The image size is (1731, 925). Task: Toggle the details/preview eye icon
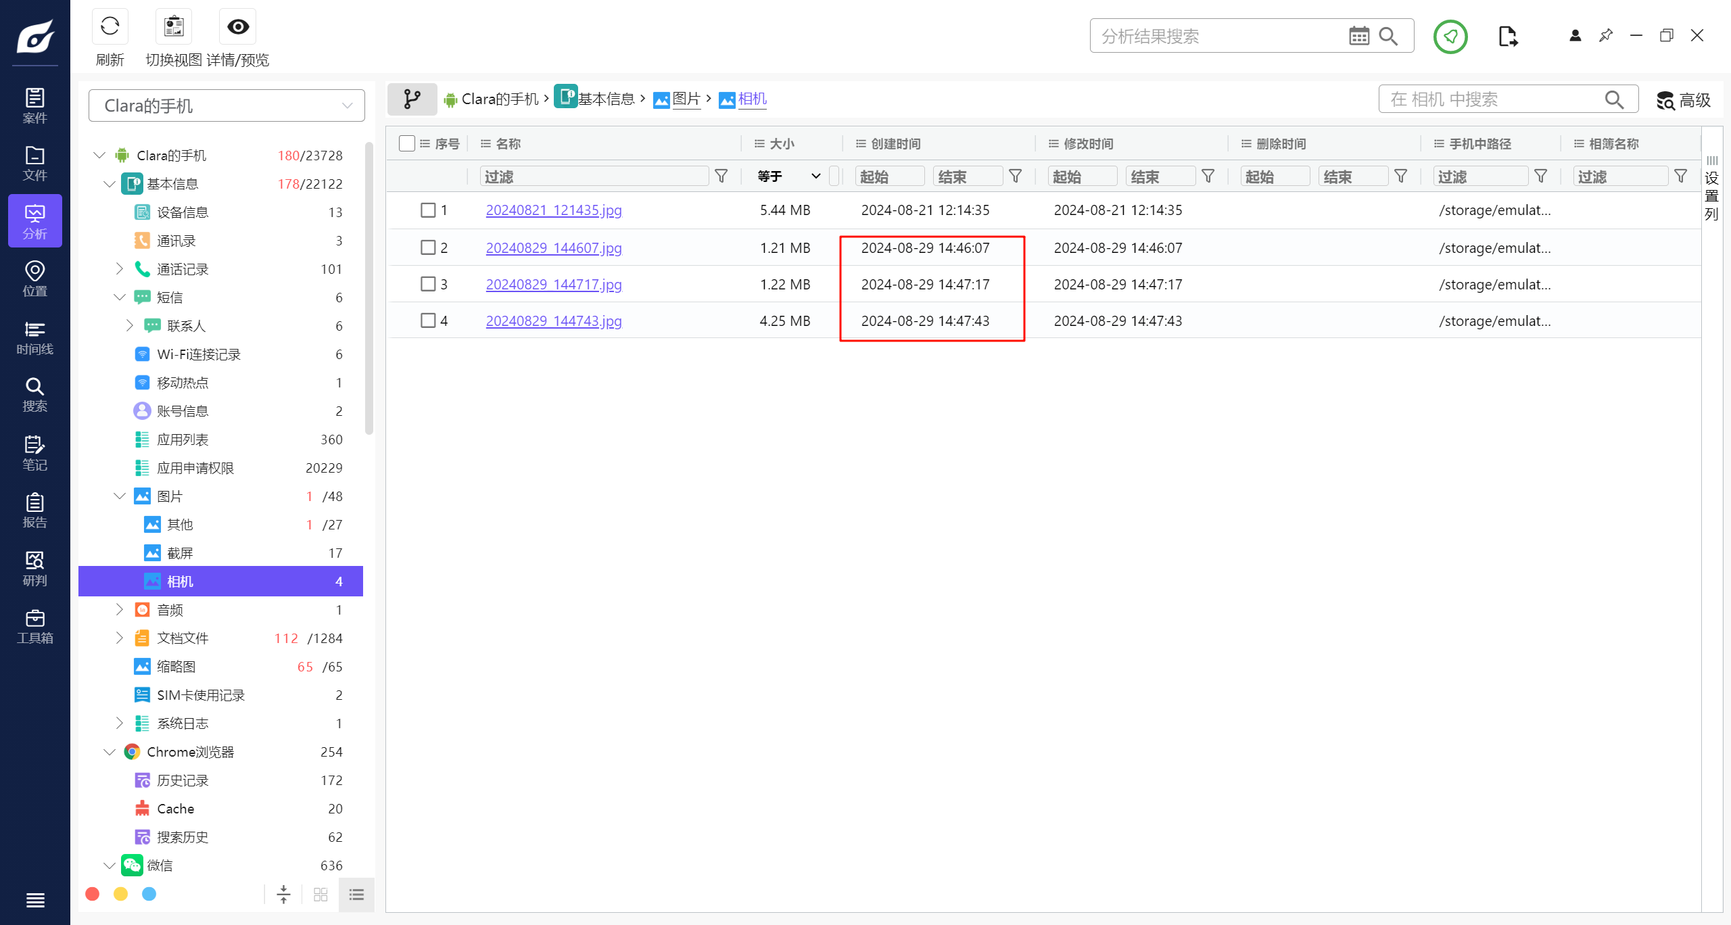click(x=237, y=27)
